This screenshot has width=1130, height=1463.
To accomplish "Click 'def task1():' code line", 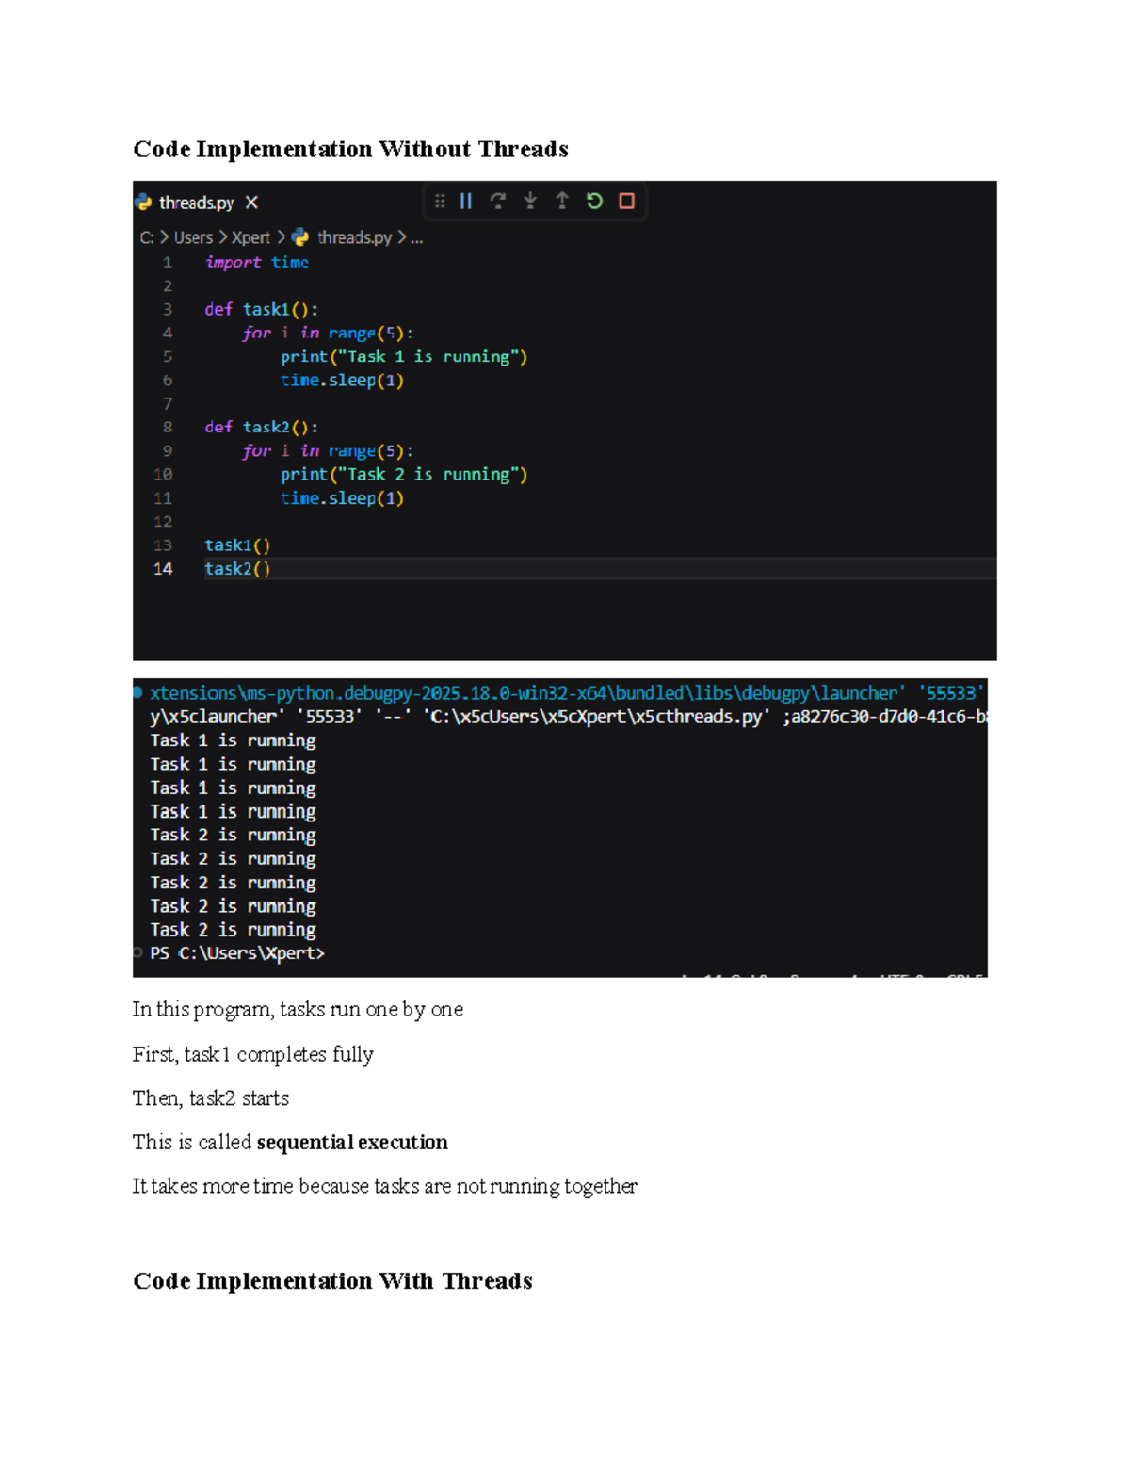I will [262, 310].
